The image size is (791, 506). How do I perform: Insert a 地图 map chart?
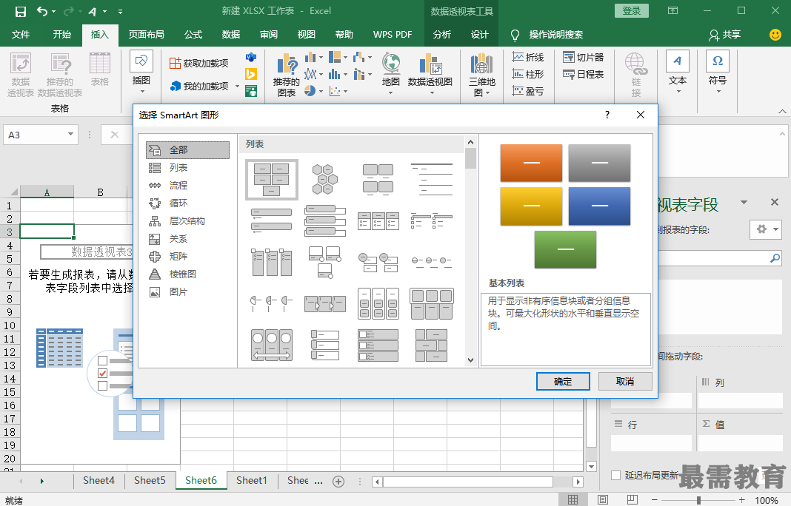391,73
